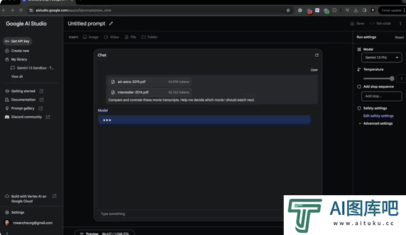The image size is (406, 235).
Task: Click the Save button
Action: pos(357,24)
